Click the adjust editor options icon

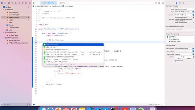pyautogui.click(x=159, y=3)
